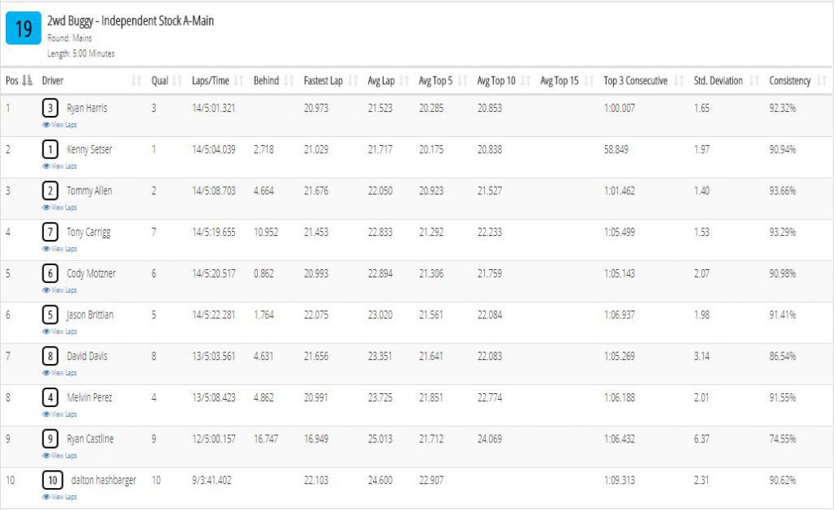This screenshot has height=510, width=836.
Task: View laps for Jason Brittian
Action: point(60,331)
